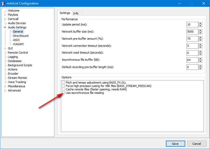Click the Network read timeout field
This screenshot has height=149, width=210.
(192, 53)
